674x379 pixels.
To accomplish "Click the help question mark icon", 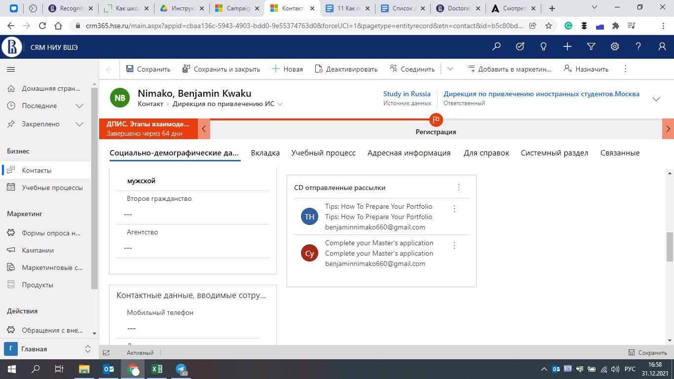I will (638, 46).
